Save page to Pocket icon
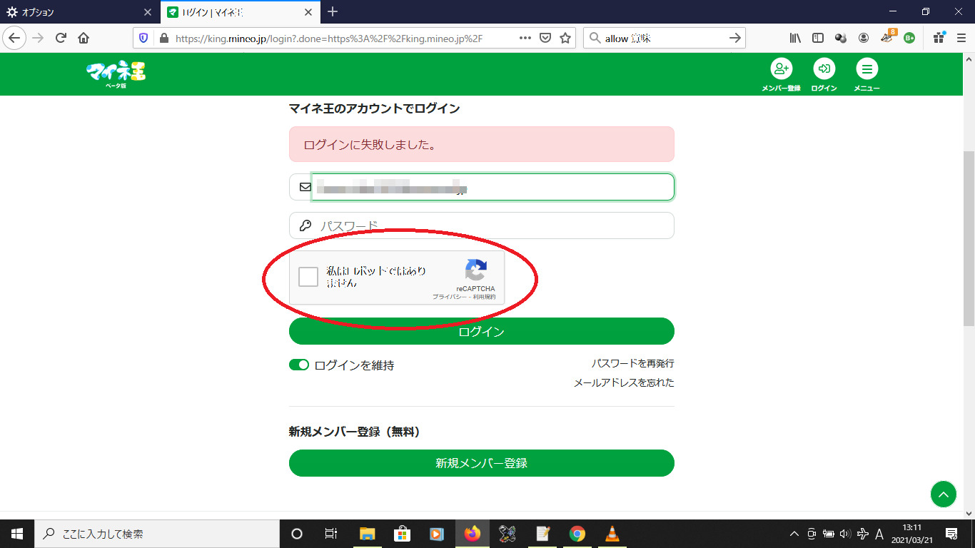 (x=545, y=38)
